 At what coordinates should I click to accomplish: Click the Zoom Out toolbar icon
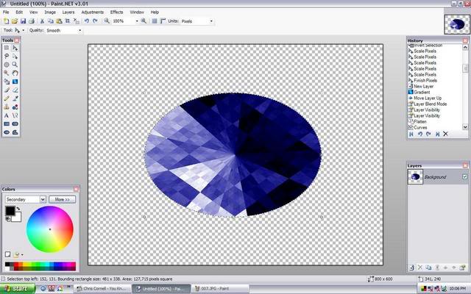tap(107, 21)
